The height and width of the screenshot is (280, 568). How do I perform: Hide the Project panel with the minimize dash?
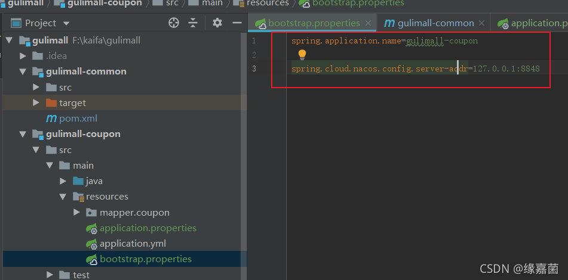pos(237,23)
